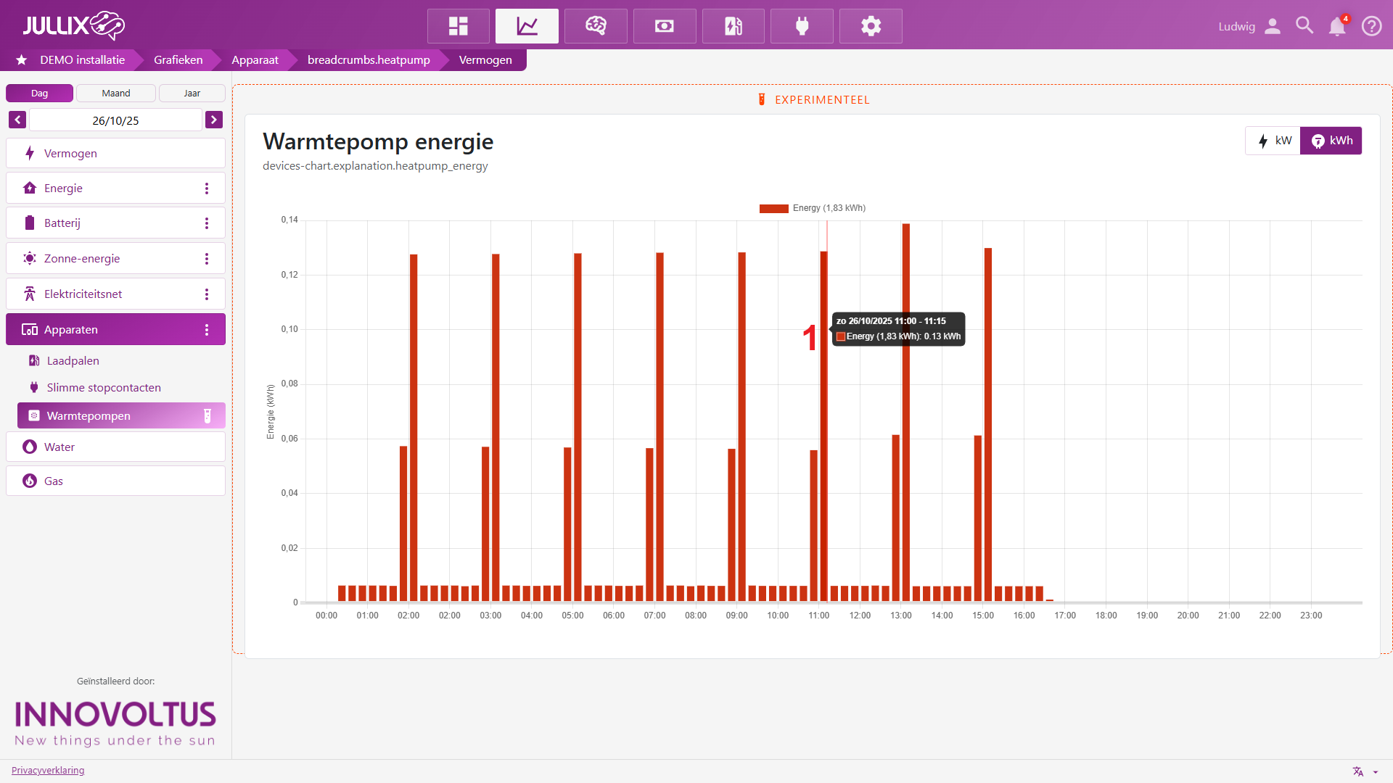Switch chart units to kWh
This screenshot has width=1393, height=783.
(x=1331, y=141)
